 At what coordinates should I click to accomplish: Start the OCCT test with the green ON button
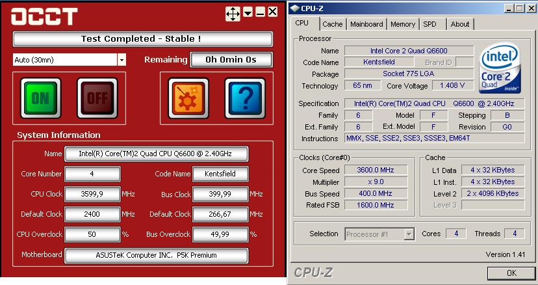coord(40,98)
